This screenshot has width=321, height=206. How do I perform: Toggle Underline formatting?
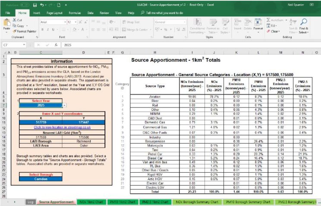53,29
